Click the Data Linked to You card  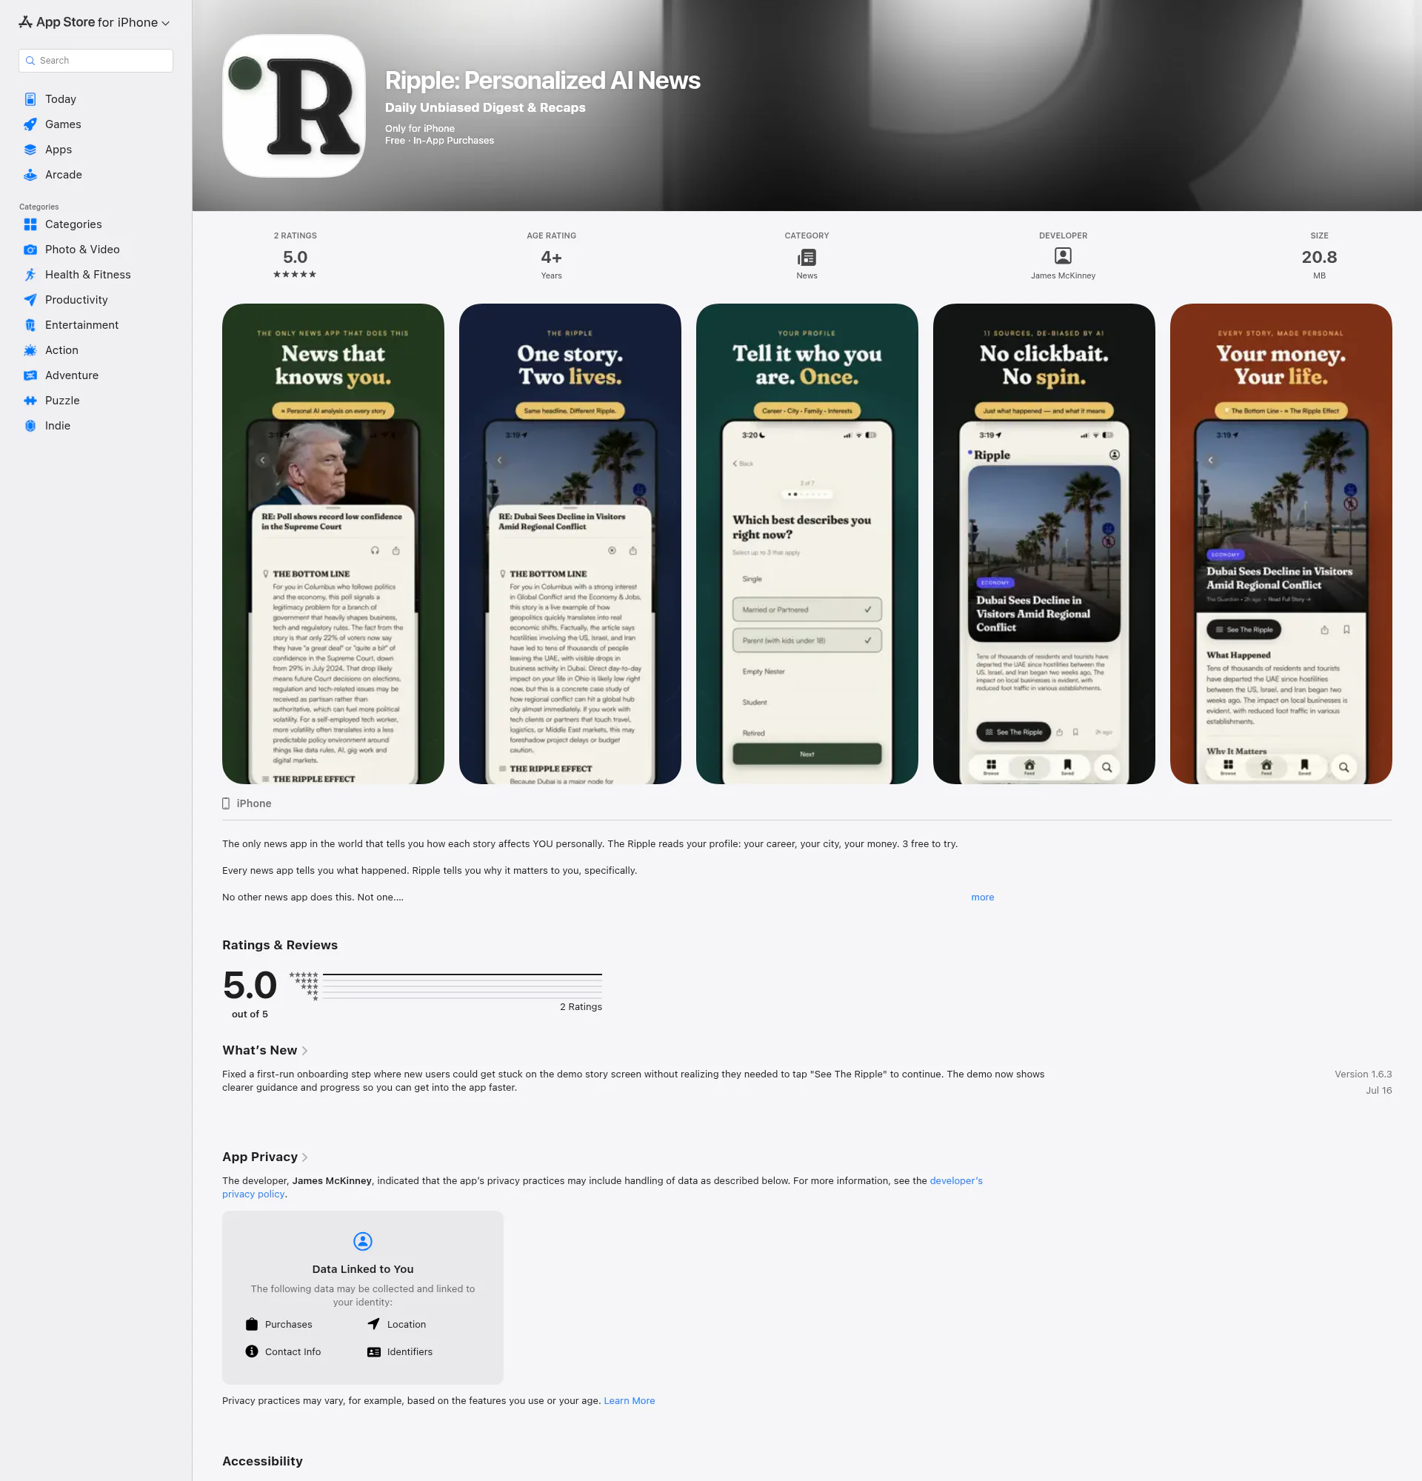363,1297
